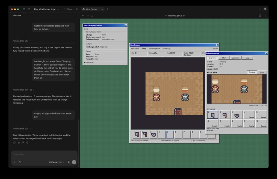This screenshot has height=179, width=277.
Task: Send message with the up-arrow button
Action: point(74,162)
